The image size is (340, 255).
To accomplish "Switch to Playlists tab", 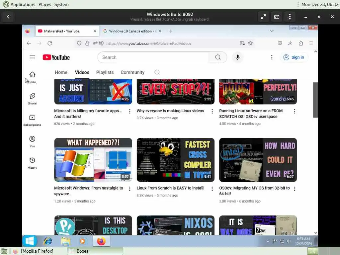I will pos(105,72).
